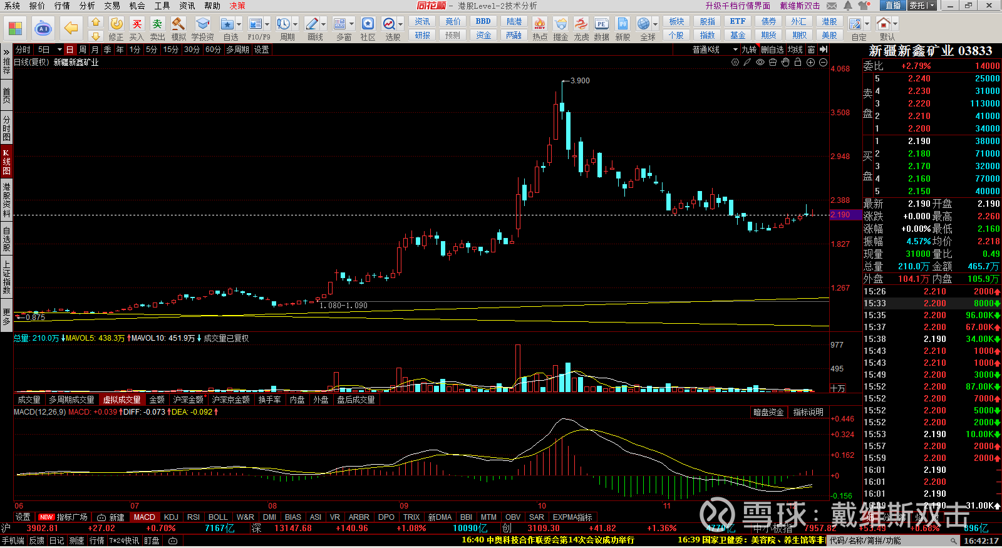Click the yellow back arrow icon
1002x548 pixels.
[71, 28]
